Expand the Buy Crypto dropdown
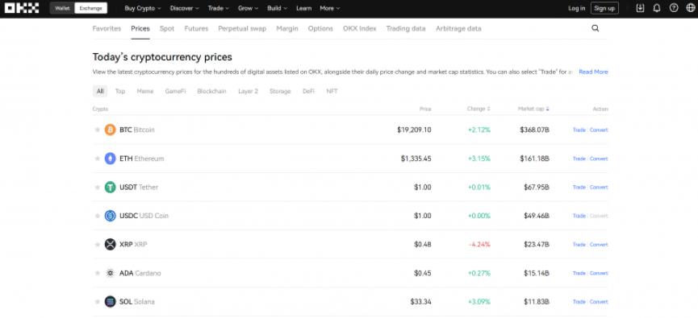 pyautogui.click(x=143, y=8)
